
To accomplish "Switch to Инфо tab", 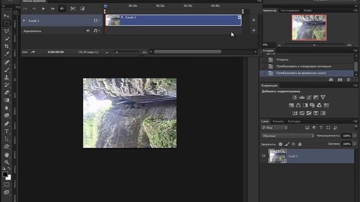I will pos(308,10).
